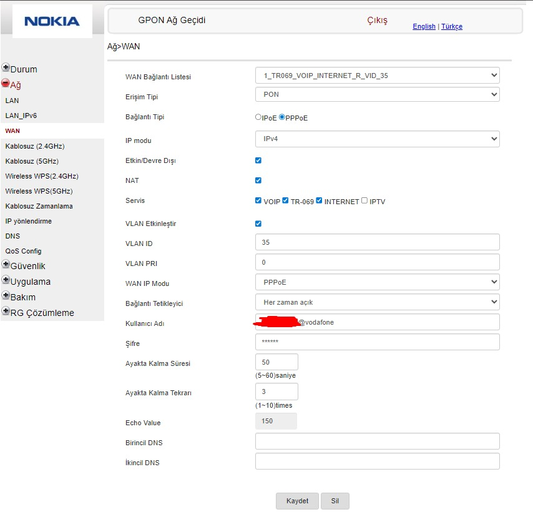This screenshot has width=533, height=527.
Task: Click the VLAN PRI input field
Action: (378, 262)
